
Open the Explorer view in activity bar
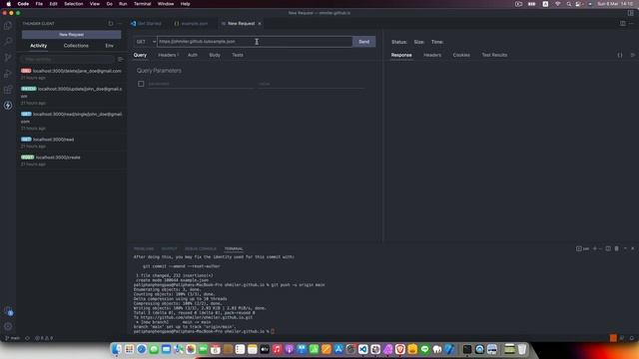8,26
